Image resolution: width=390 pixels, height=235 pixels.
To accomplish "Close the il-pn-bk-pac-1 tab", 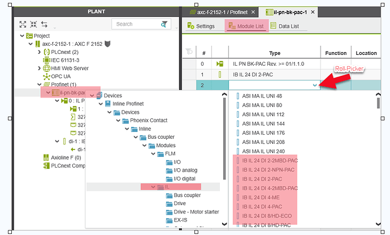I will point(313,11).
